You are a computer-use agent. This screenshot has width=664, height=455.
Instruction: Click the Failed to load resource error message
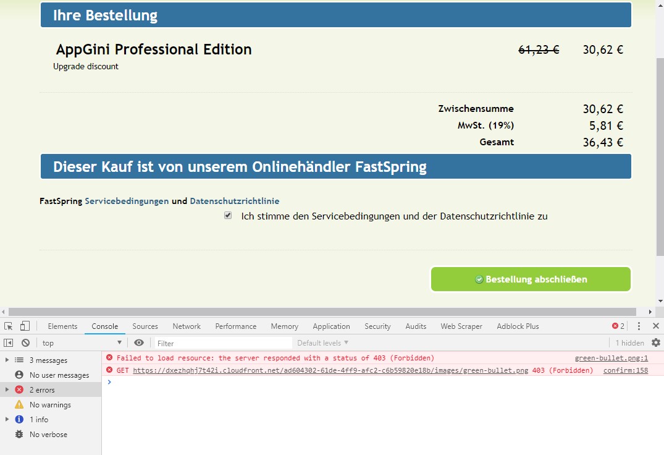click(275, 358)
